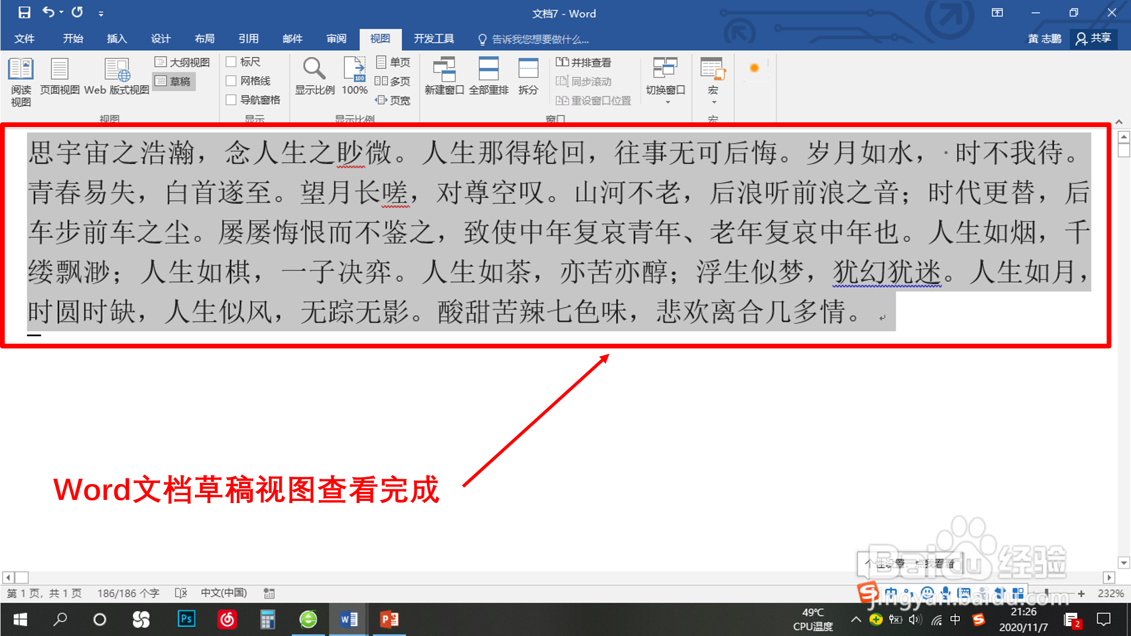Click zoom in plus on slider
The height and width of the screenshot is (636, 1131).
(x=1081, y=594)
